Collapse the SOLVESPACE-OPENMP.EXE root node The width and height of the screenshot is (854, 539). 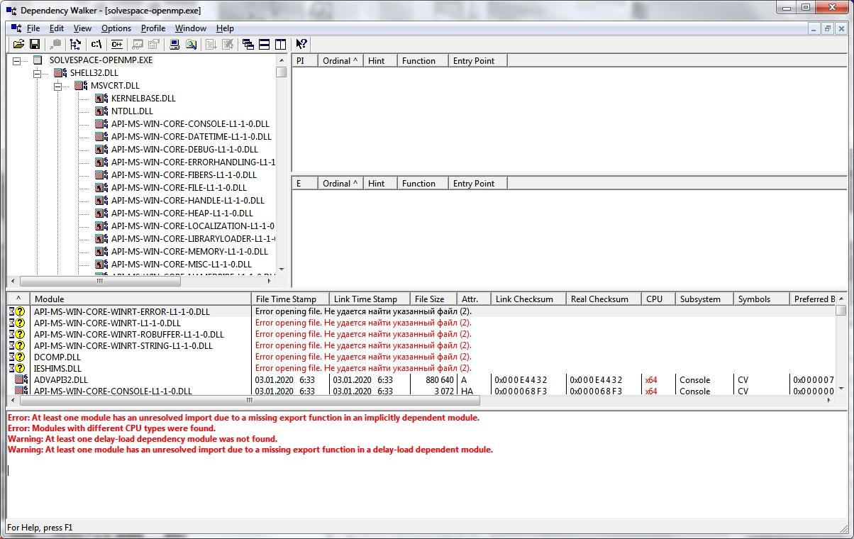tap(16, 60)
